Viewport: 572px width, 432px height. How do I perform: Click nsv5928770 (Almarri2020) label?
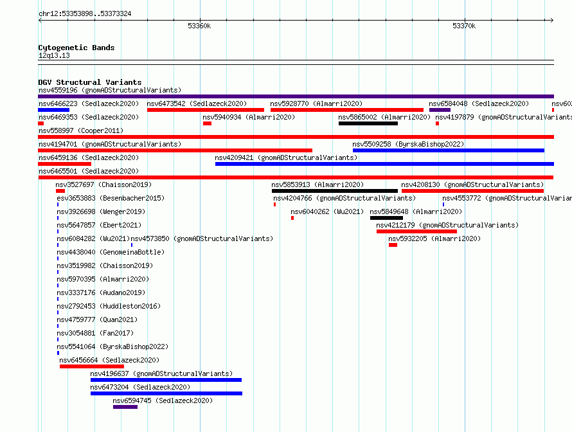316,104
